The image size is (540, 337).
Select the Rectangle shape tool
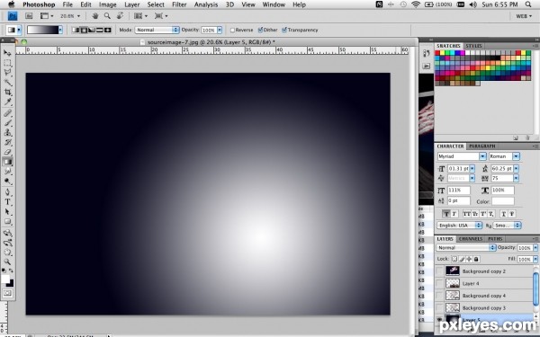pos(7,222)
